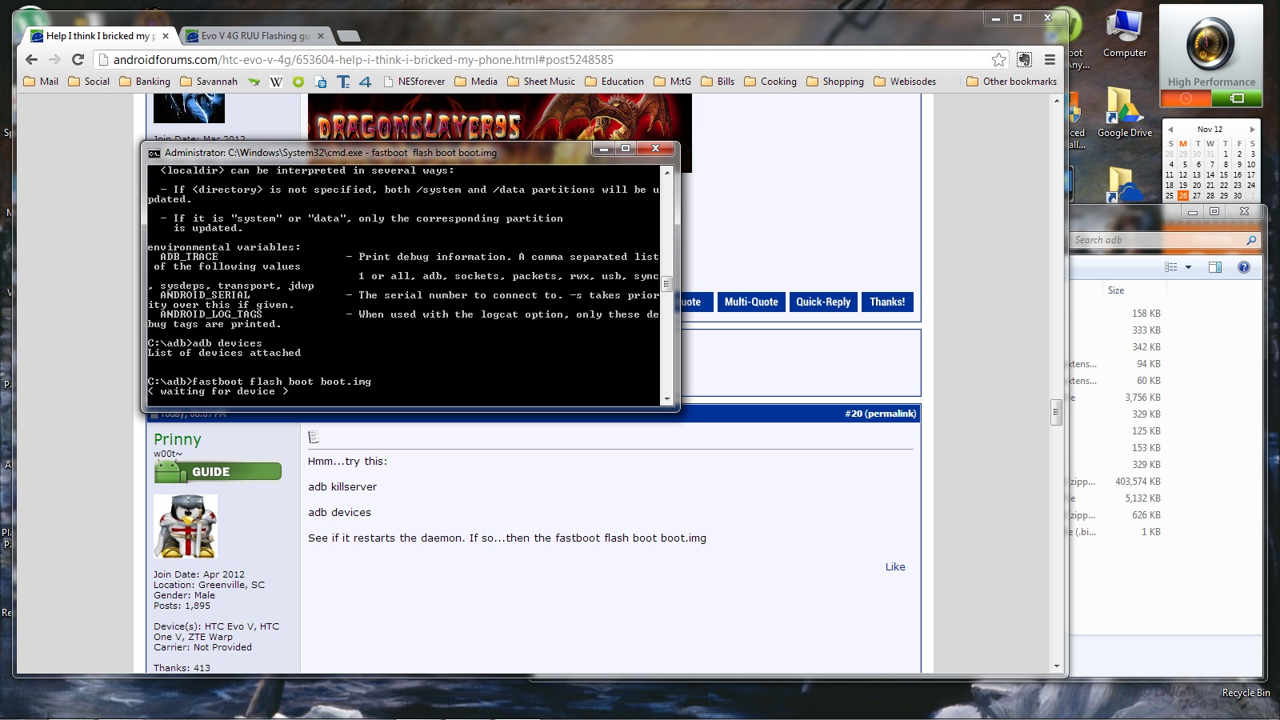This screenshot has height=720, width=1280.
Task: Select the orange power plan gauge button
Action: click(x=1185, y=98)
